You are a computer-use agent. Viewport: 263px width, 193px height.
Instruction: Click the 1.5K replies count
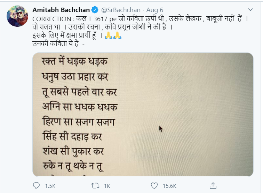coord(50,185)
